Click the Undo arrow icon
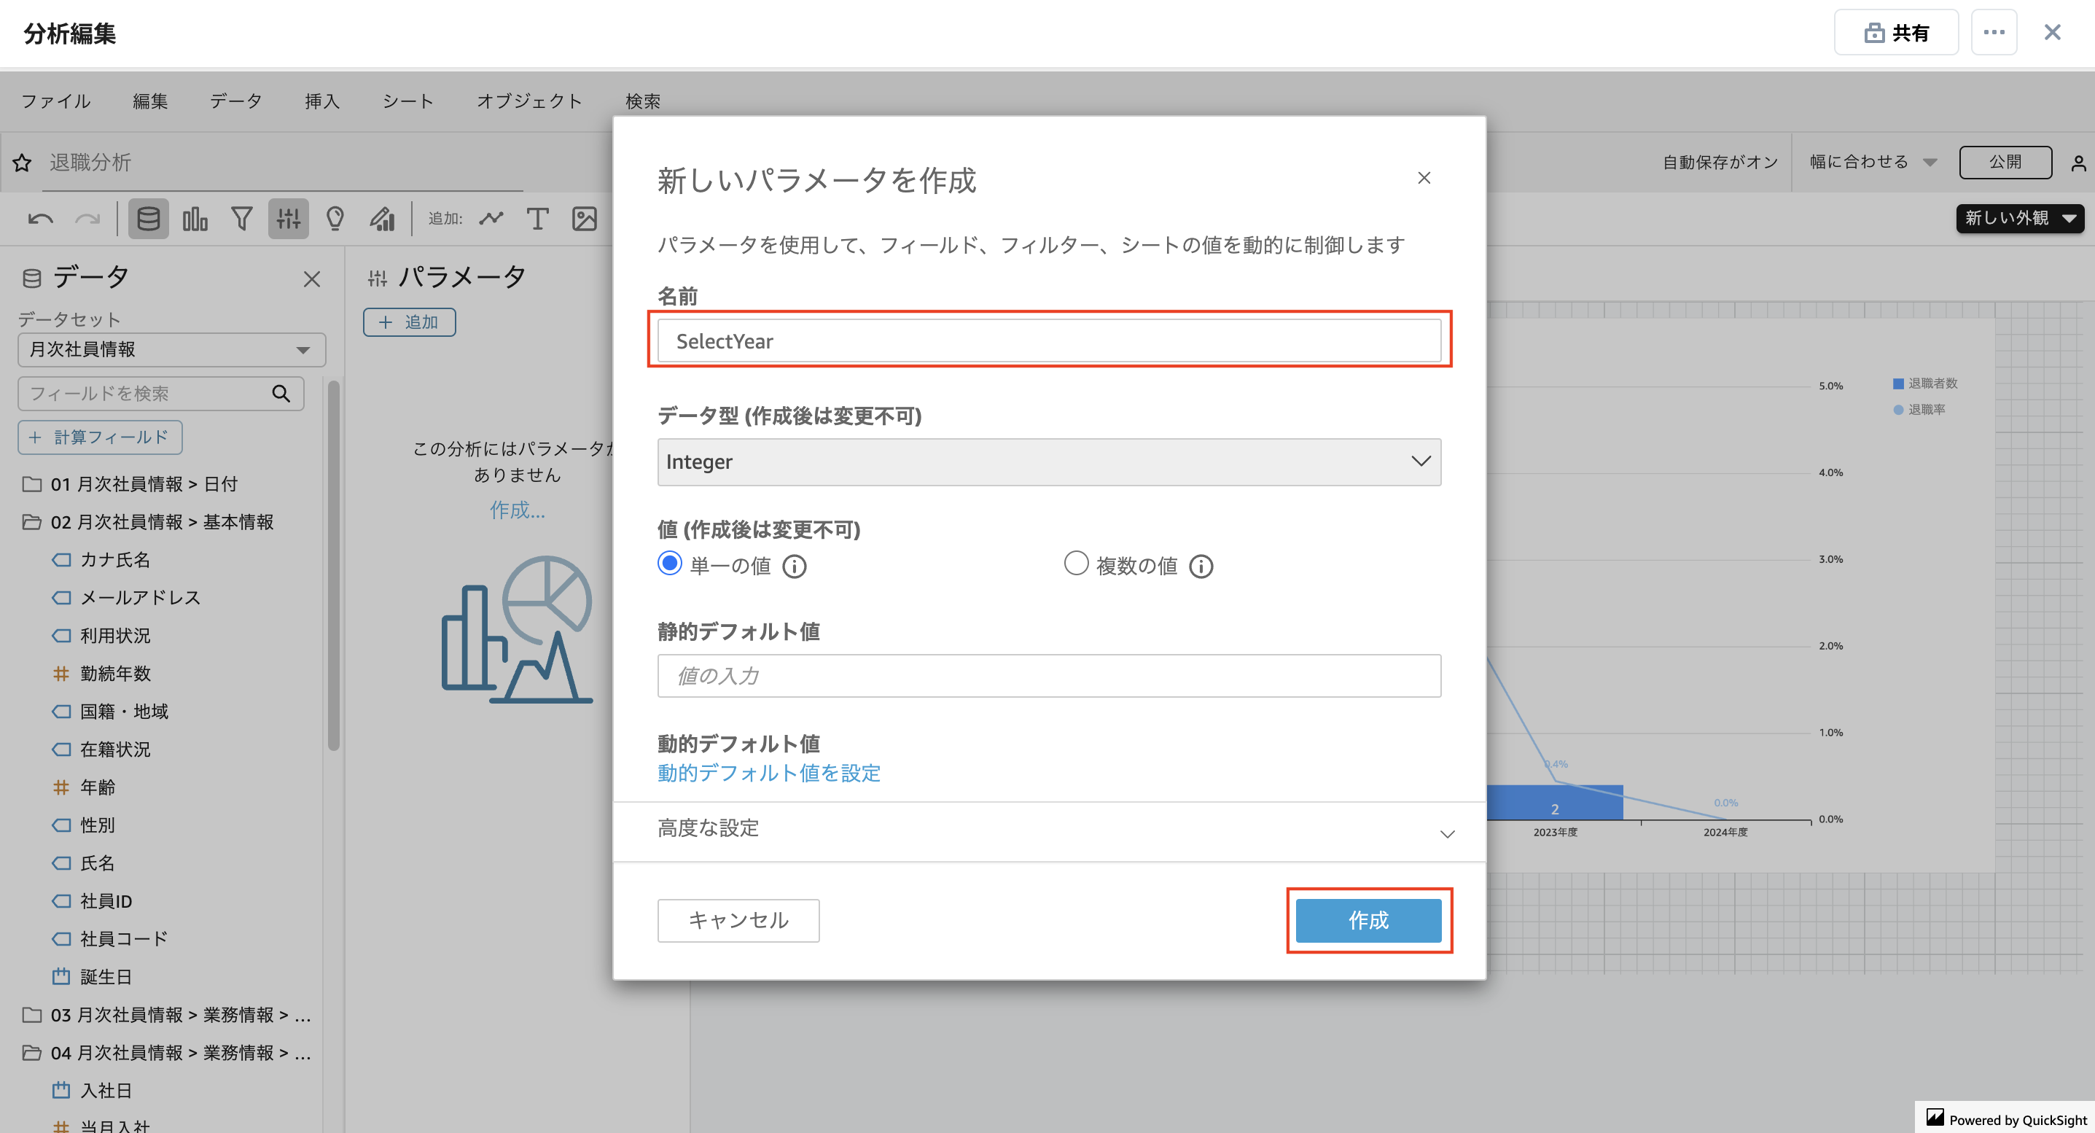 point(40,219)
